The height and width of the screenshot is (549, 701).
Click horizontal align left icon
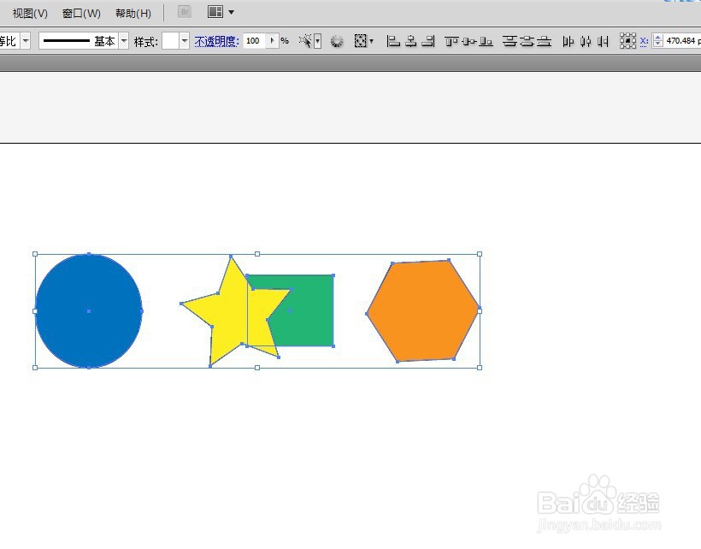(x=393, y=41)
